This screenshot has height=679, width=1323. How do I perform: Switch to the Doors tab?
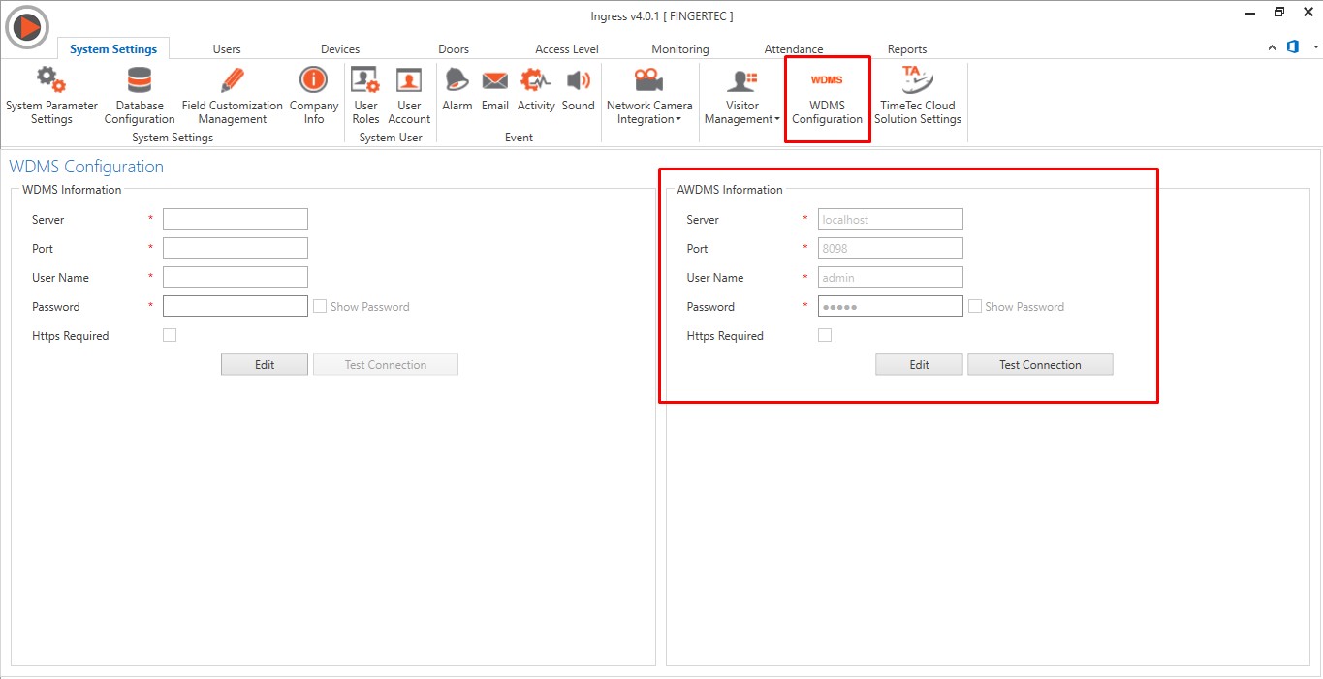tap(454, 49)
